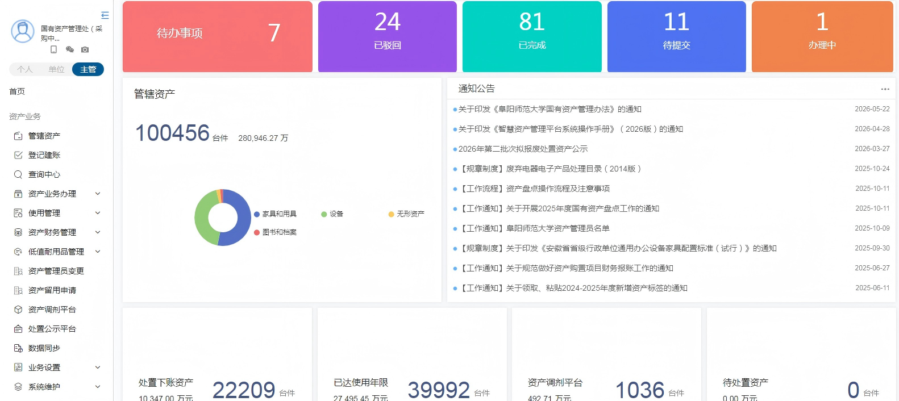Screen dimensions: 899x401
Task: Click the mobile phone icon under username
Action: click(x=53, y=49)
